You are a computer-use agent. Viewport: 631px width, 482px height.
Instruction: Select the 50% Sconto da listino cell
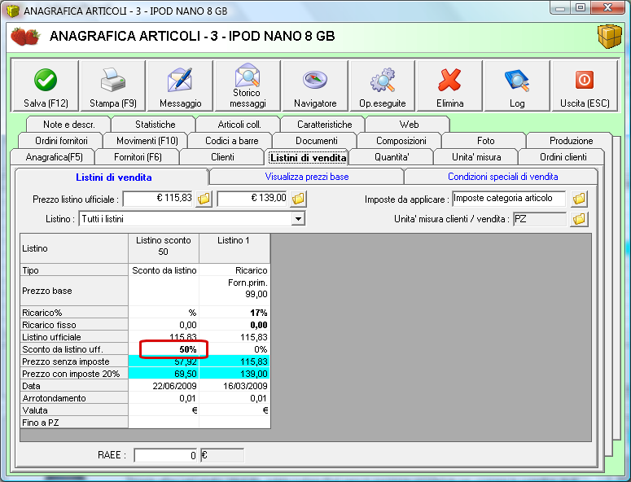tap(173, 349)
